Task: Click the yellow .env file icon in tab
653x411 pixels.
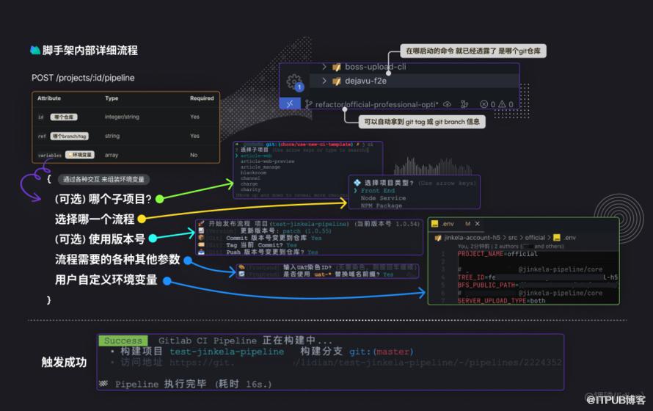Action: pyautogui.click(x=435, y=224)
